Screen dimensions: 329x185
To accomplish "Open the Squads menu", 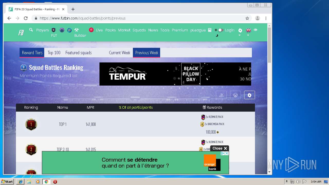I will [139, 30].
